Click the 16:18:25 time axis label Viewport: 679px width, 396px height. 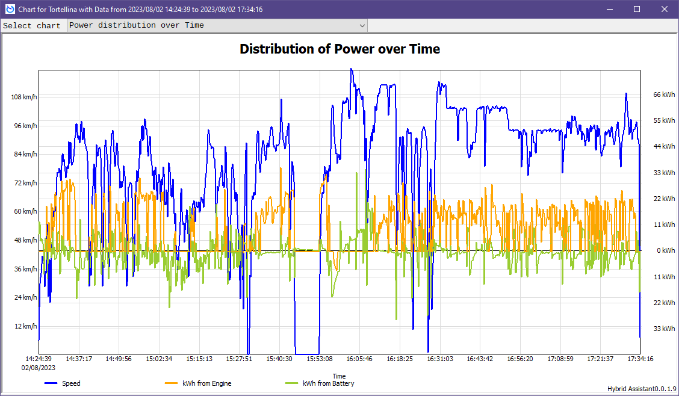400,359
